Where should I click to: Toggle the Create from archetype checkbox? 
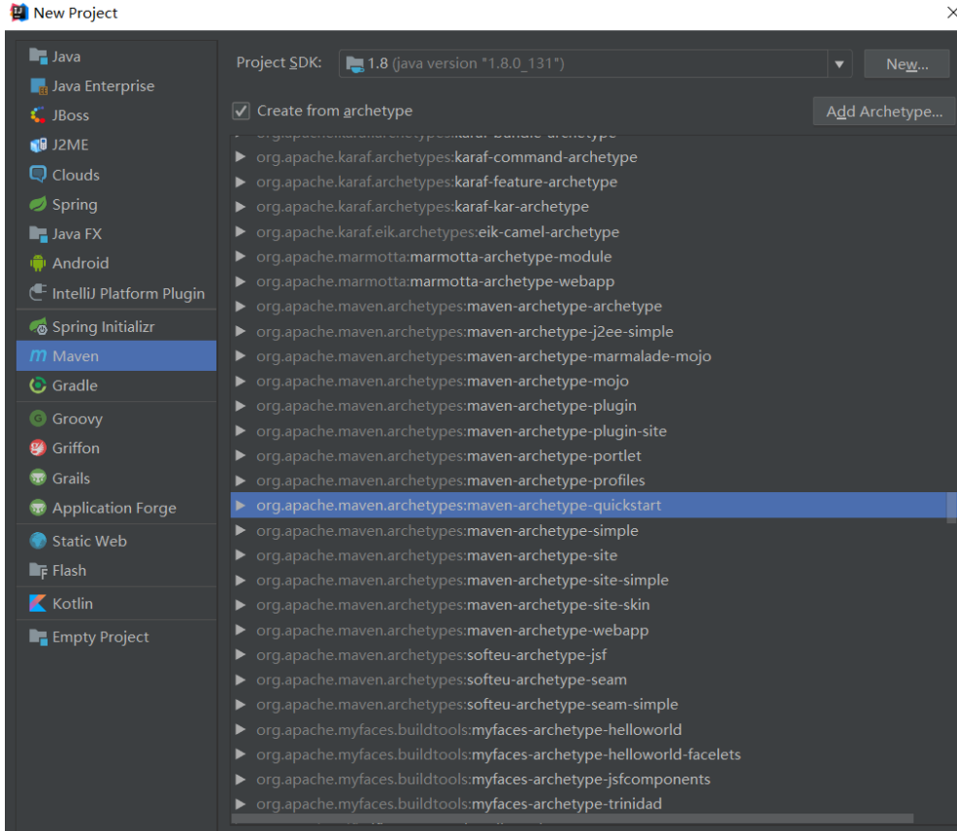coord(241,111)
